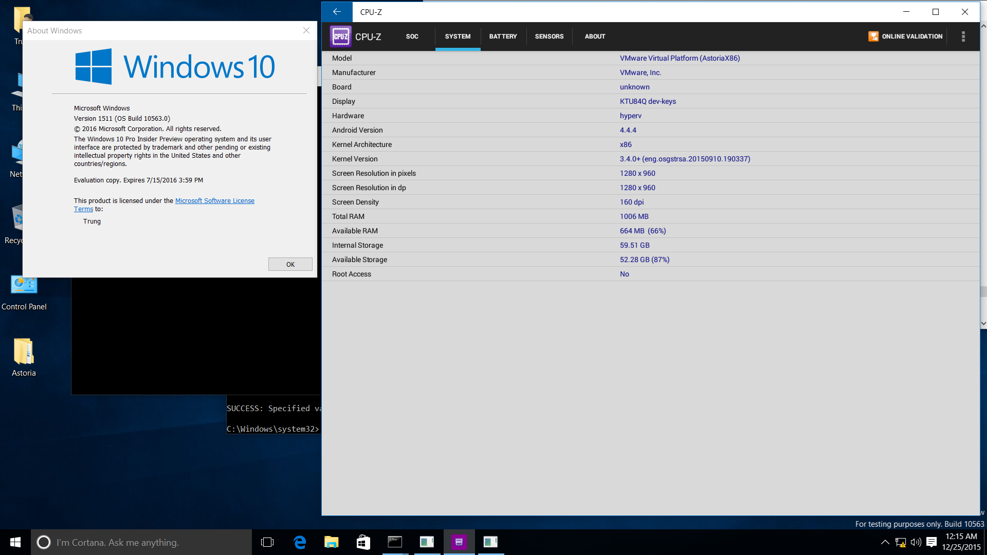Click the ONLINE VALIDATION button
This screenshot has width=987, height=555.
tap(905, 36)
